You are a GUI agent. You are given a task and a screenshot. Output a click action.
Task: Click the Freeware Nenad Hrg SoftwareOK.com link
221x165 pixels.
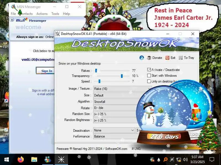click(92, 149)
